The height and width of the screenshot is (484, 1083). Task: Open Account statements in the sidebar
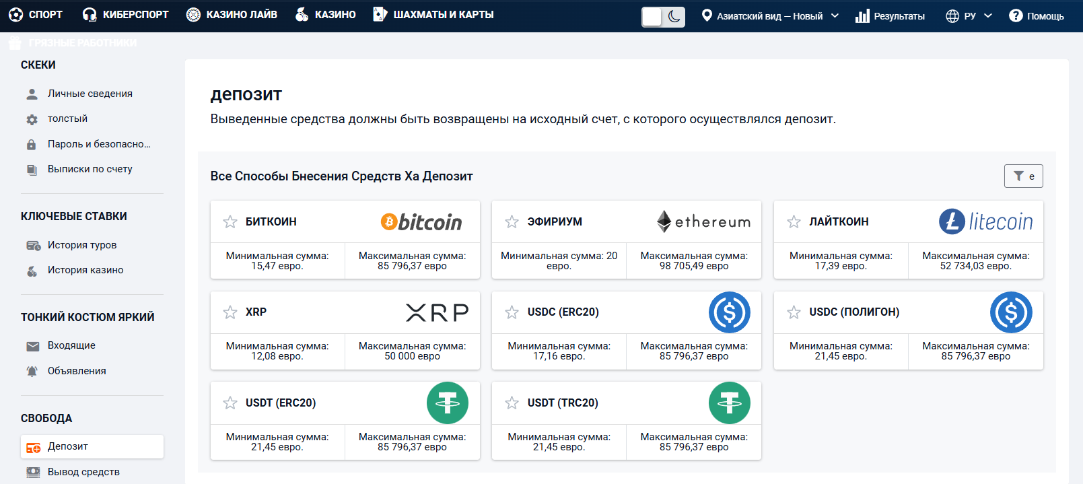[x=90, y=169]
